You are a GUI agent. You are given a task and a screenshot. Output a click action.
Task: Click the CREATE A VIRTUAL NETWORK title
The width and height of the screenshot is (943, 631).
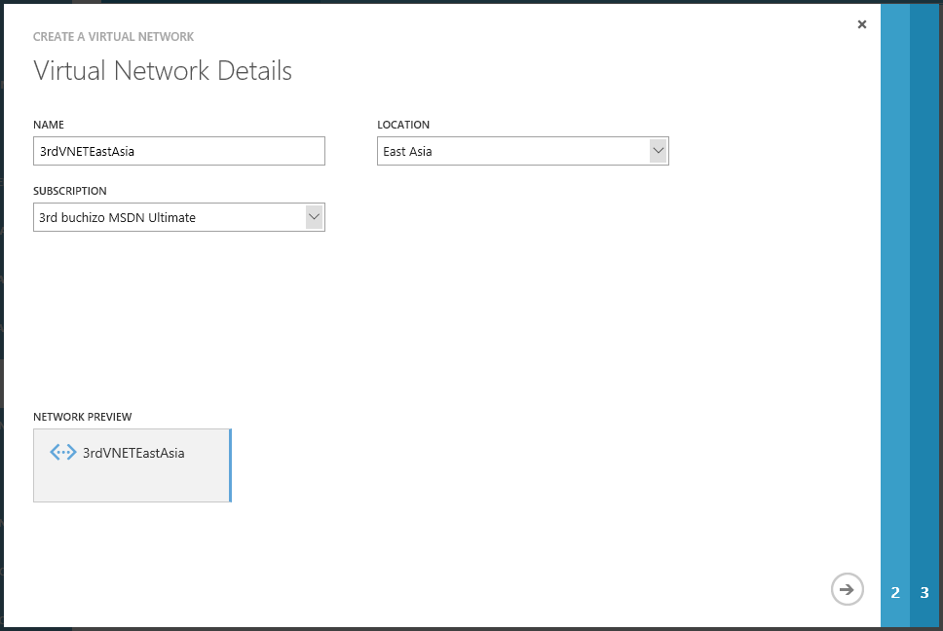pos(113,37)
